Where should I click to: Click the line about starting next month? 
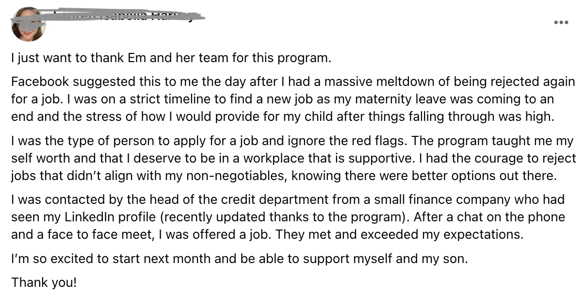(x=240, y=259)
